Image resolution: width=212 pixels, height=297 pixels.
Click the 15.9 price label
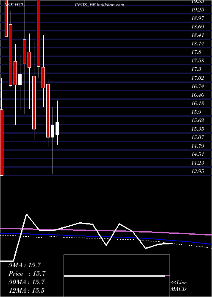coord(196,112)
